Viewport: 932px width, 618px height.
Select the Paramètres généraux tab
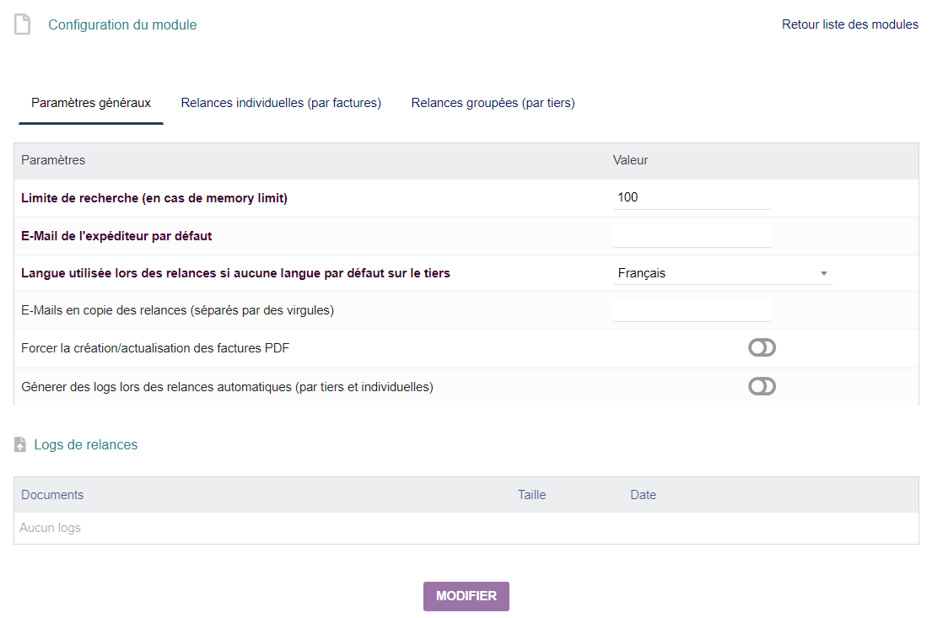90,102
